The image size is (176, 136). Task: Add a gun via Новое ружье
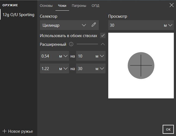point(18,131)
